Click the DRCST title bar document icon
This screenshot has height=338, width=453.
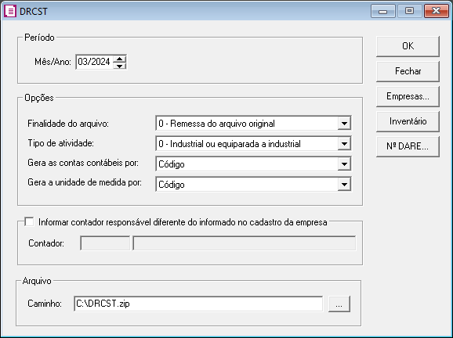point(10,11)
